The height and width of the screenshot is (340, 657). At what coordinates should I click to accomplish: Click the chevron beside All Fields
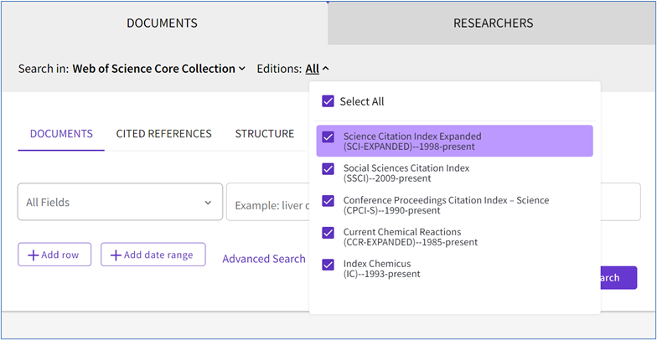tap(208, 203)
